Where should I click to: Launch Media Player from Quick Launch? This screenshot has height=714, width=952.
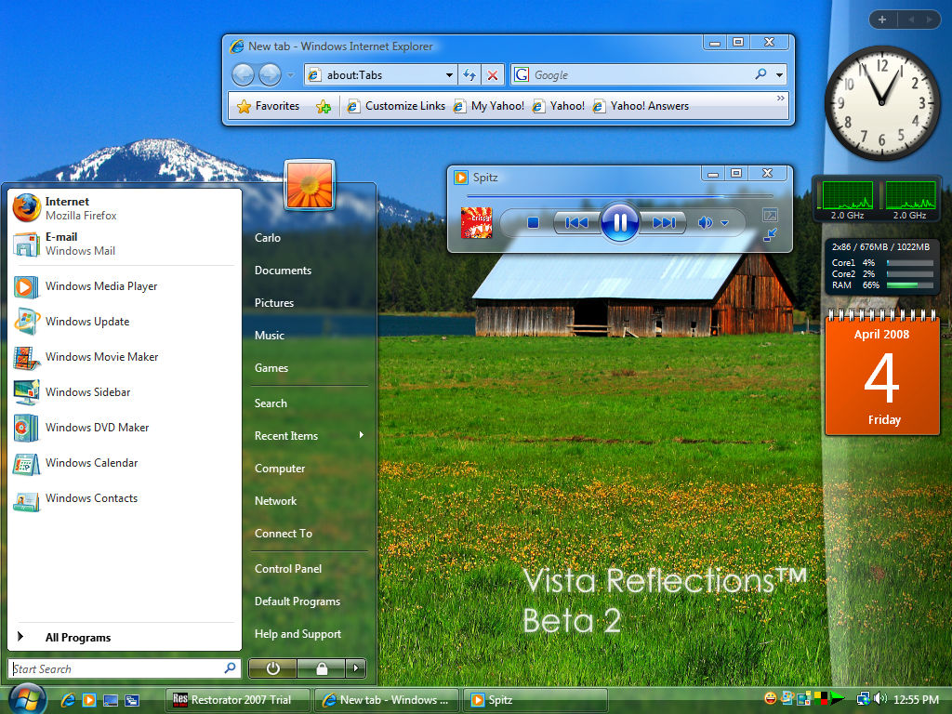[89, 699]
